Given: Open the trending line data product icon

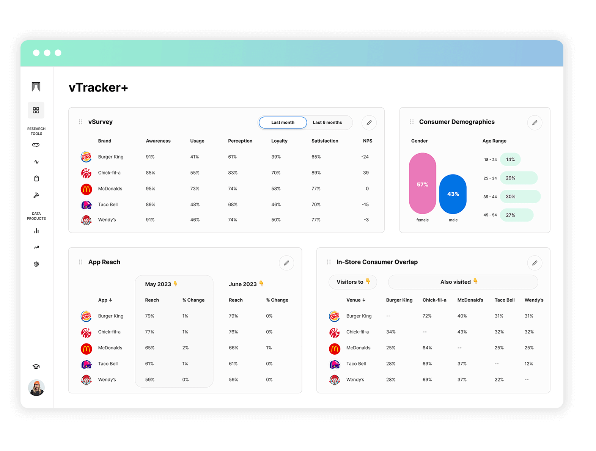Looking at the screenshot, I should tap(36, 247).
